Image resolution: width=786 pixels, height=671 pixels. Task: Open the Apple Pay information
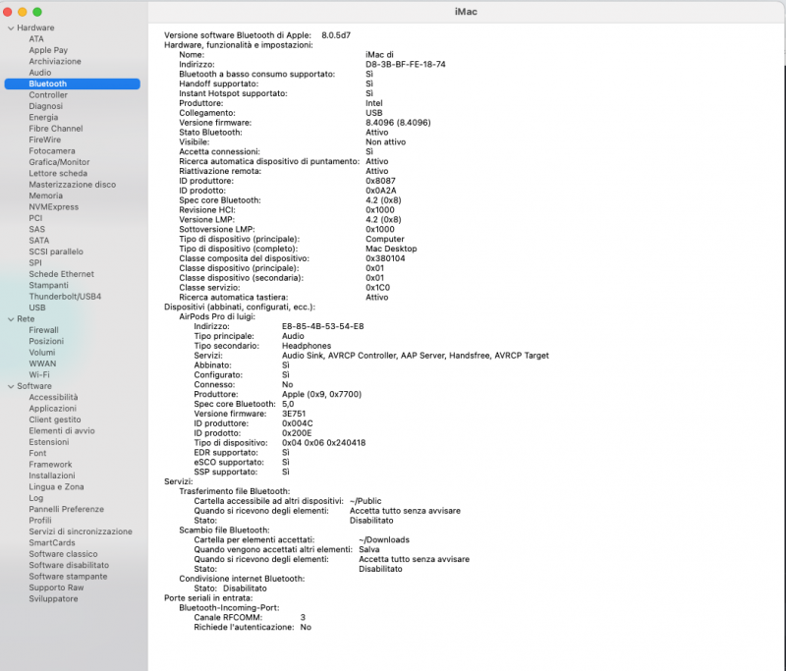tap(48, 49)
